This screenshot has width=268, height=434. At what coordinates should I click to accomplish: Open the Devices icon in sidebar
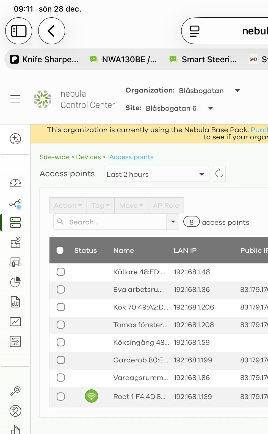click(15, 223)
